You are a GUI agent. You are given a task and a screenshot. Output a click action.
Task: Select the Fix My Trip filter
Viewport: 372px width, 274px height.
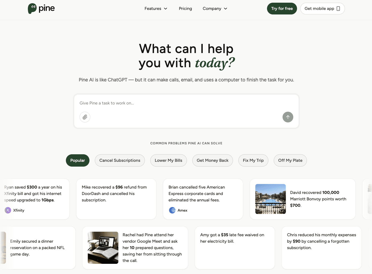coord(253,160)
